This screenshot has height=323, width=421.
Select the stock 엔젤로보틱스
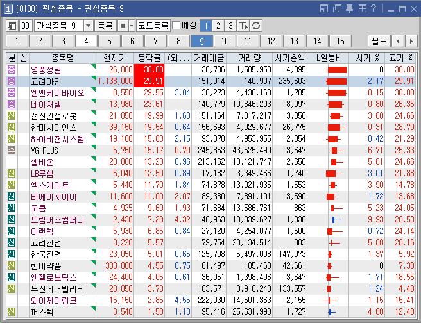click(x=54, y=277)
